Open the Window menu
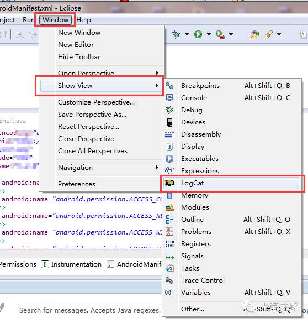This screenshot has width=308, height=322. 55,20
